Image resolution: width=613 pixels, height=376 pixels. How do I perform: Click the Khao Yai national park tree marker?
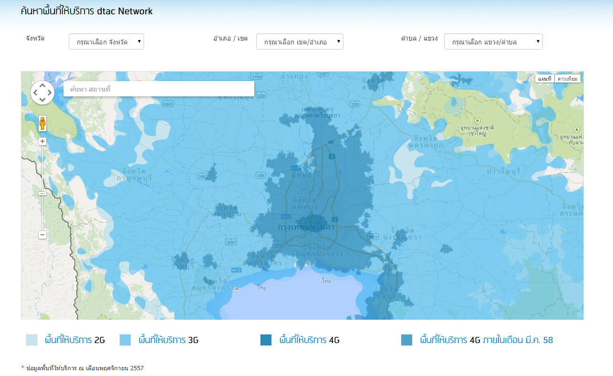pyautogui.click(x=477, y=120)
